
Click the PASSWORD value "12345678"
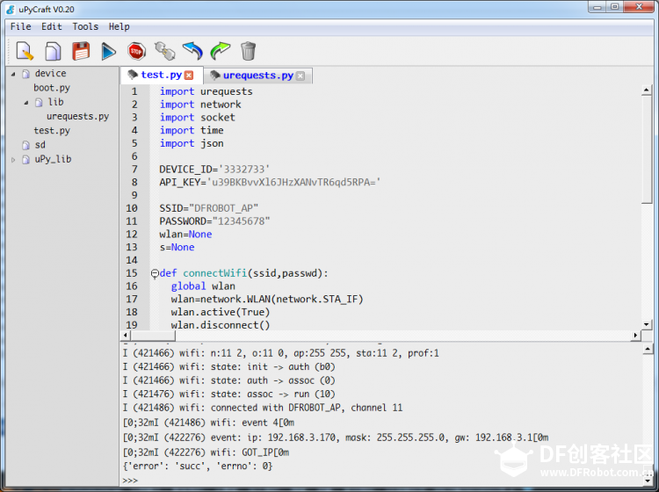(x=241, y=221)
